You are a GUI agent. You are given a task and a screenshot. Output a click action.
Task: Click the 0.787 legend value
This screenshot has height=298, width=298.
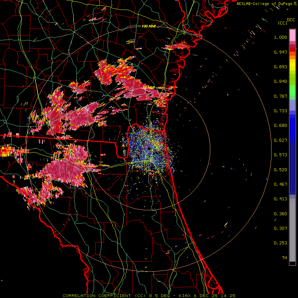point(280,96)
